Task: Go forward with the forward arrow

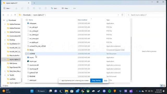Action: [x=8, y=15]
